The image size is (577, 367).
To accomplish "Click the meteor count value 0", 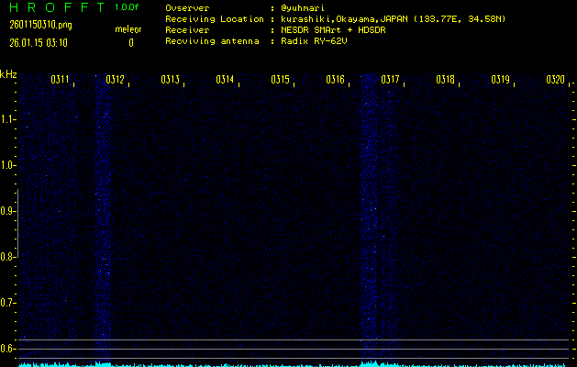I will [x=131, y=43].
